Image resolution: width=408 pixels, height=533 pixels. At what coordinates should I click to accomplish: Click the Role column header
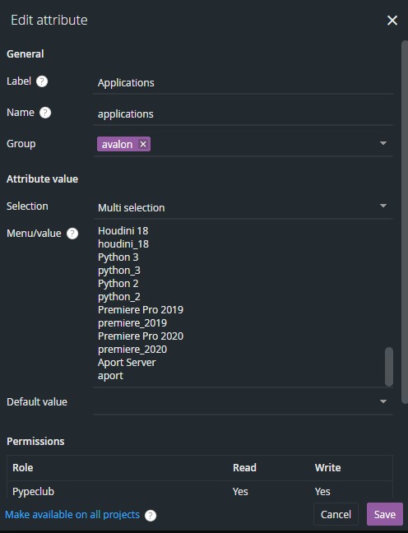point(23,468)
